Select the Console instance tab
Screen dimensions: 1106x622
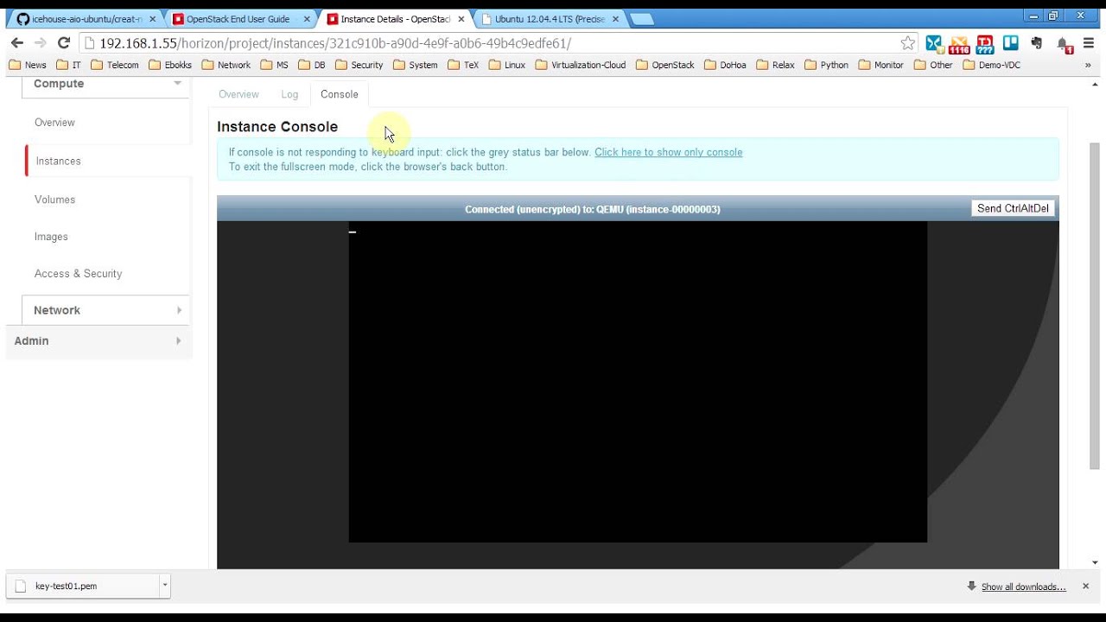(339, 94)
